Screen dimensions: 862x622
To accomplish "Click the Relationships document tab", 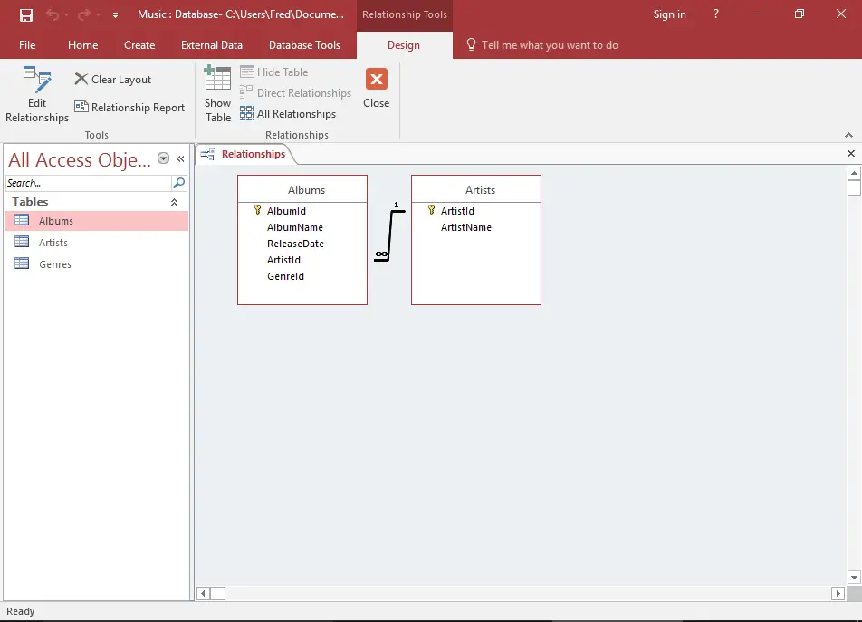I will (245, 155).
